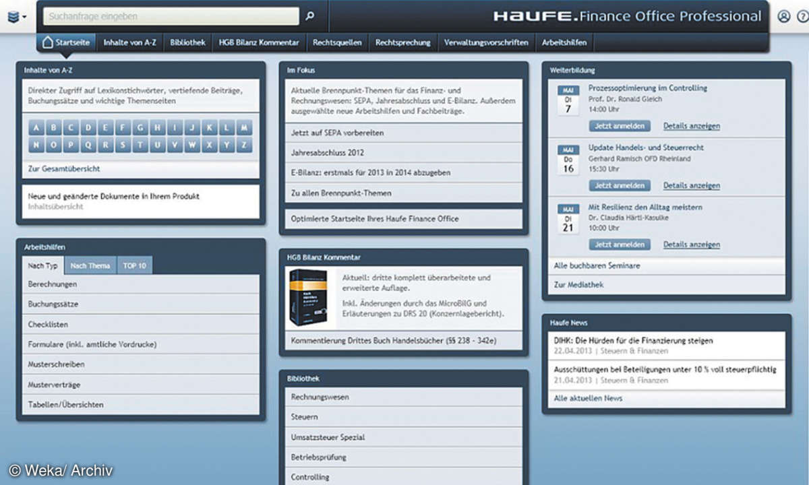Open Berechnungen in Arbeitshilfen list
809x485 pixels.
tap(140, 284)
